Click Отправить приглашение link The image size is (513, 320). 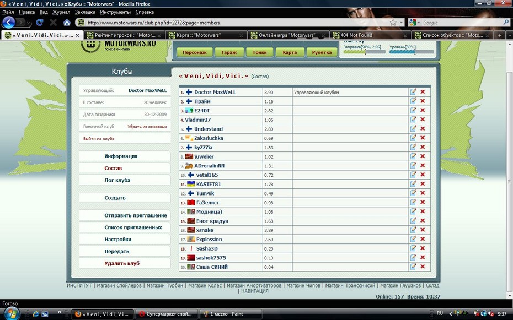tap(136, 215)
